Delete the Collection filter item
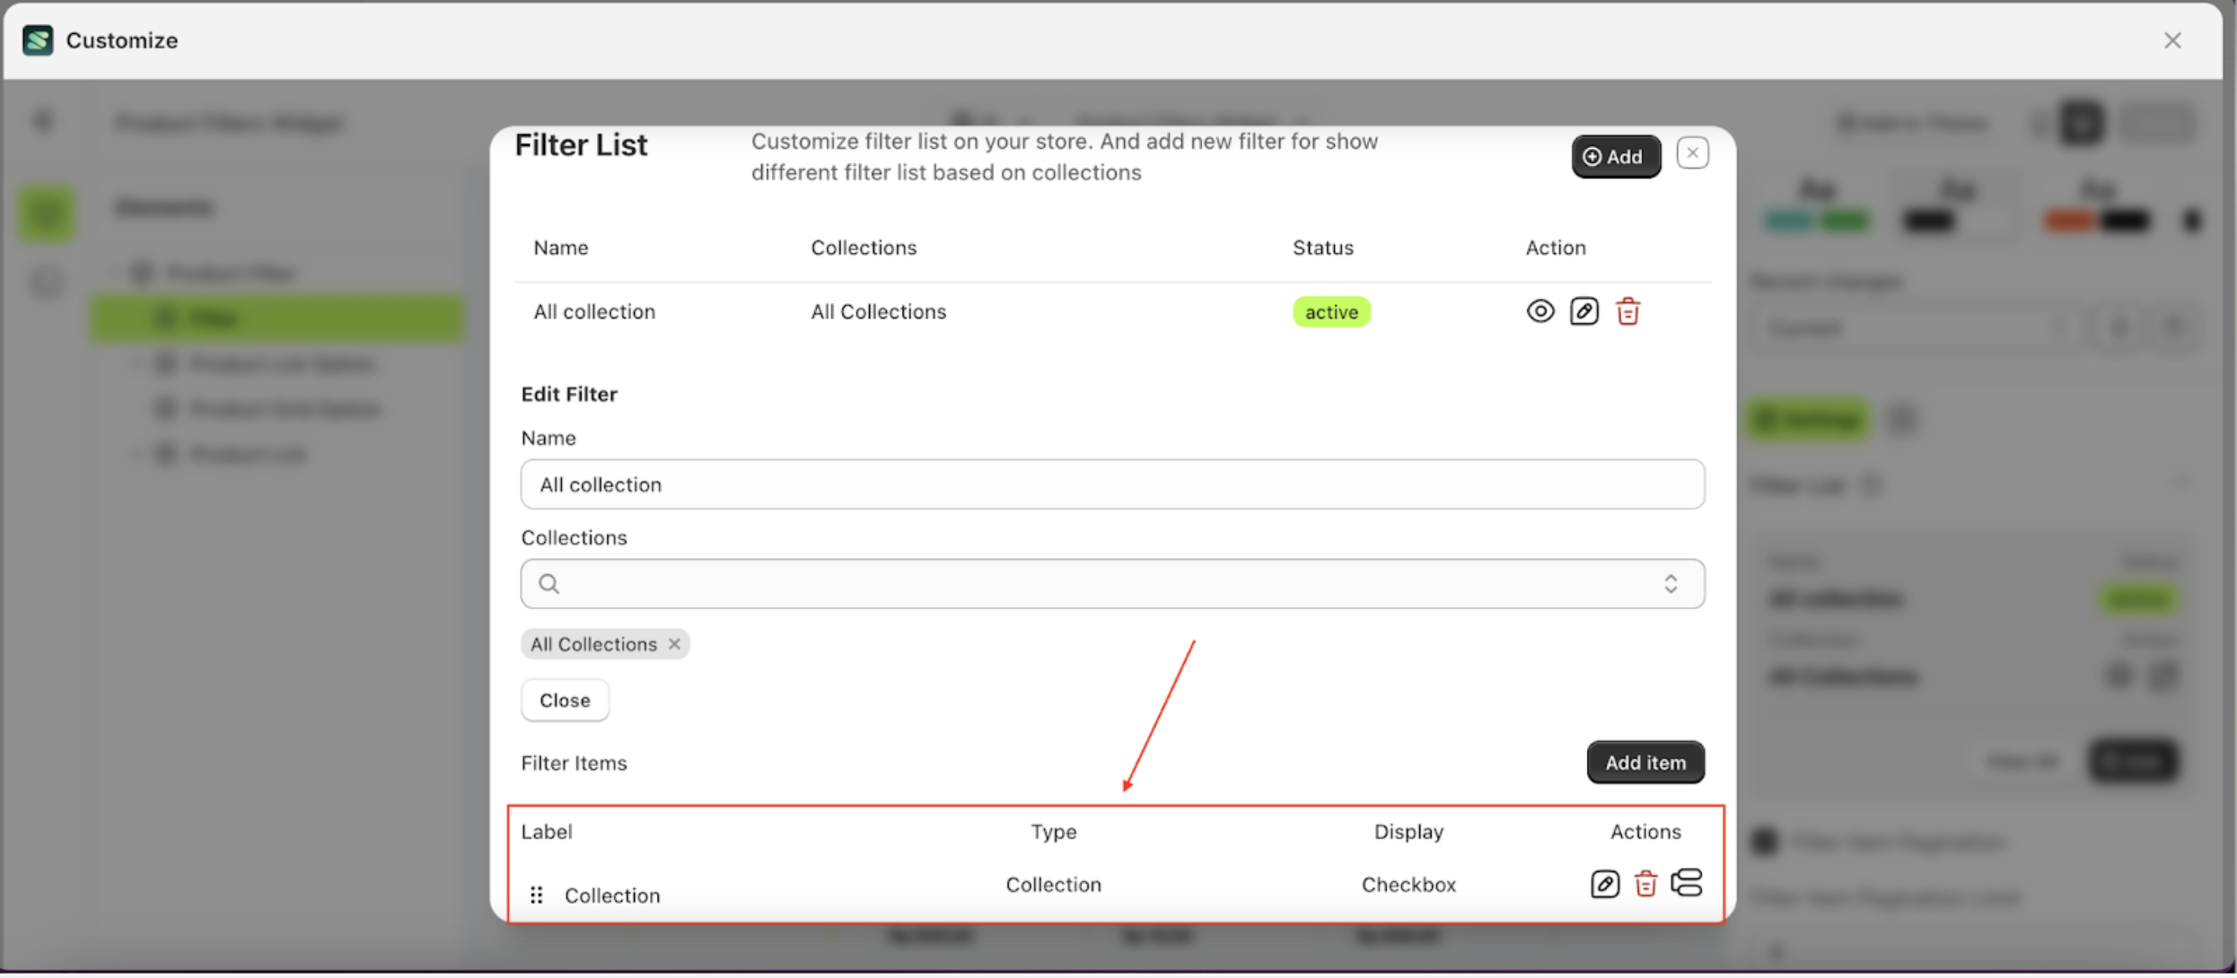Viewport: 2237px width, 978px height. [x=1645, y=884]
